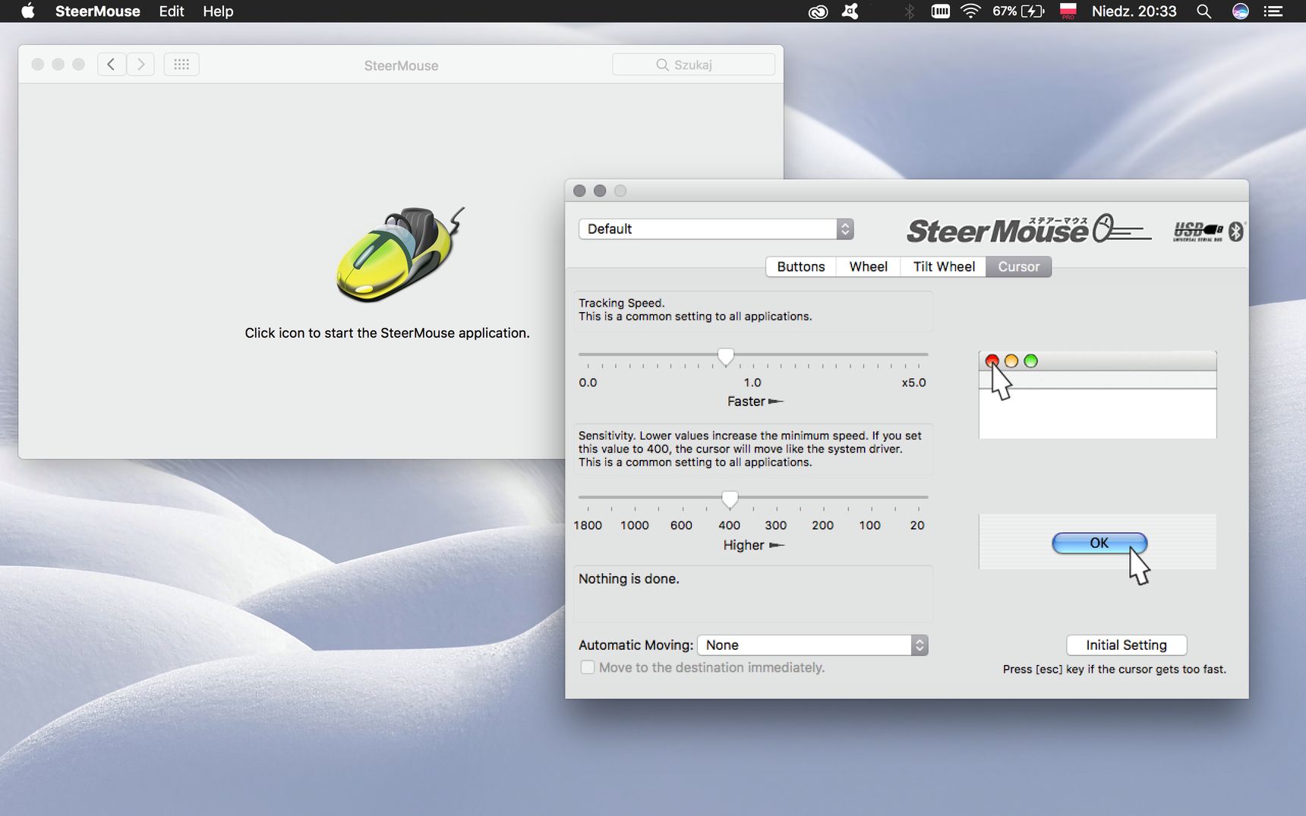The height and width of the screenshot is (816, 1306).
Task: Click the 'Higher' label under sensitivity slider
Action: [743, 545]
